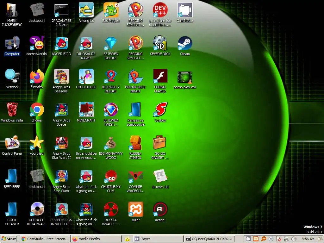This screenshot has width=324, height=243.
Task: Launch the 2PACALYPSE 2.3.exe icon
Action: (61, 15)
